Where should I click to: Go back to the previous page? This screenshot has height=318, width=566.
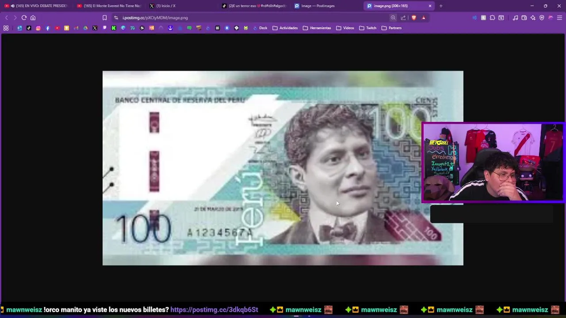click(6, 18)
